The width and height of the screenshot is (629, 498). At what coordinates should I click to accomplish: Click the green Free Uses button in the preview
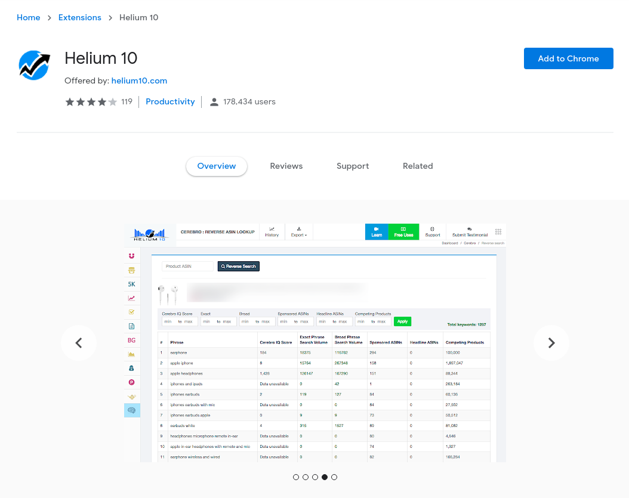coord(403,232)
